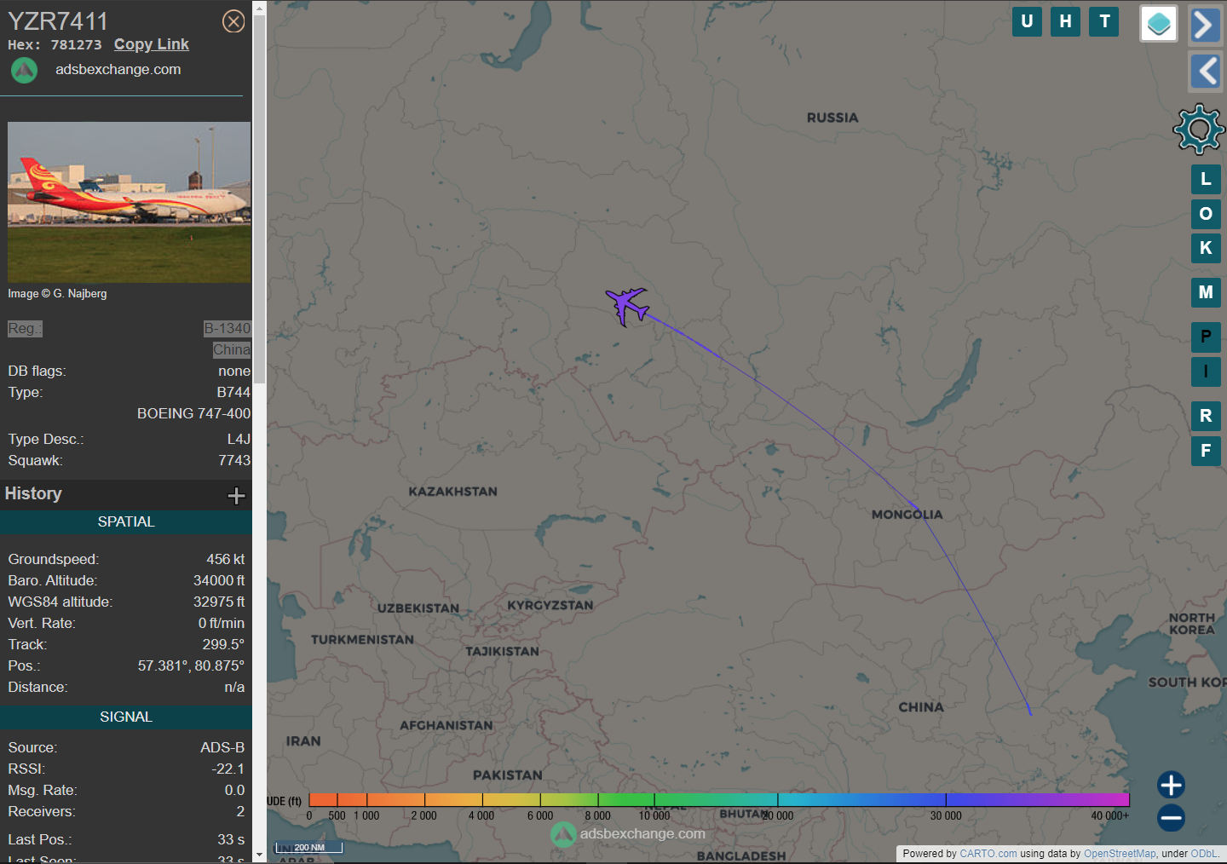Click the Source value ADS-B
This screenshot has height=864, width=1227.
pyautogui.click(x=222, y=748)
